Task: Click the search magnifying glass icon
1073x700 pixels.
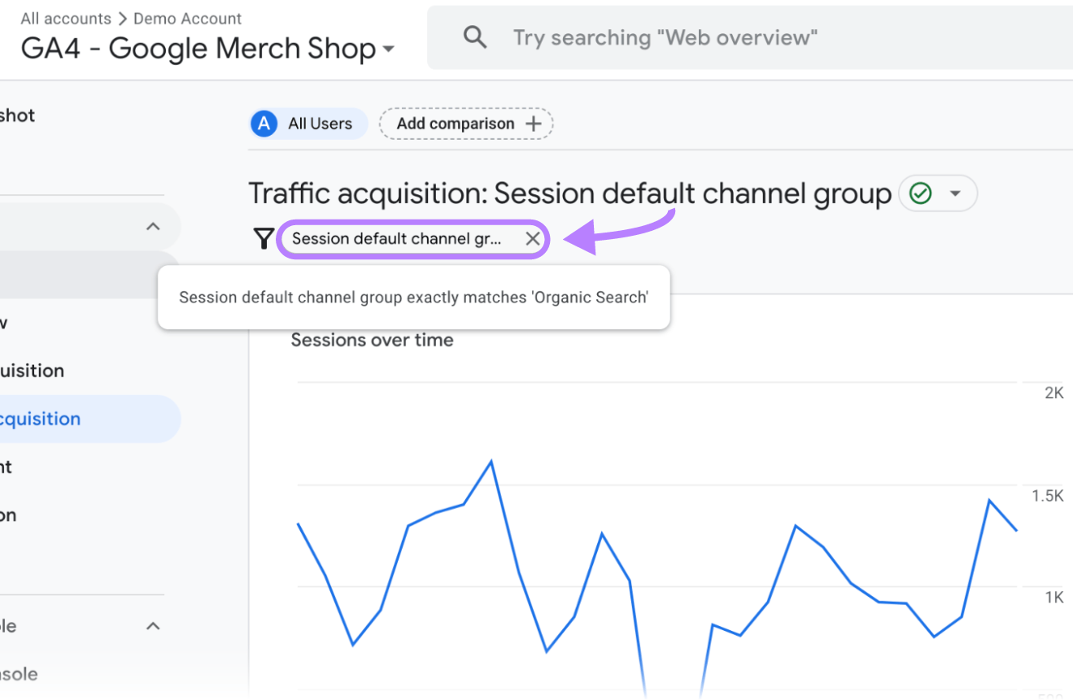Action: click(475, 37)
